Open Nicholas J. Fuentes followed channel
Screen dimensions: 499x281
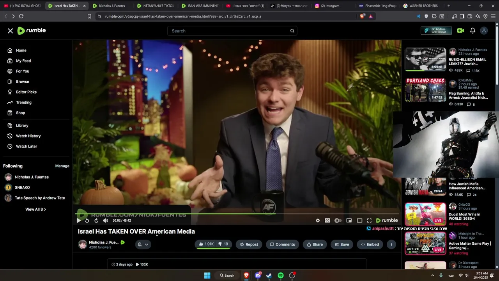[x=32, y=177]
